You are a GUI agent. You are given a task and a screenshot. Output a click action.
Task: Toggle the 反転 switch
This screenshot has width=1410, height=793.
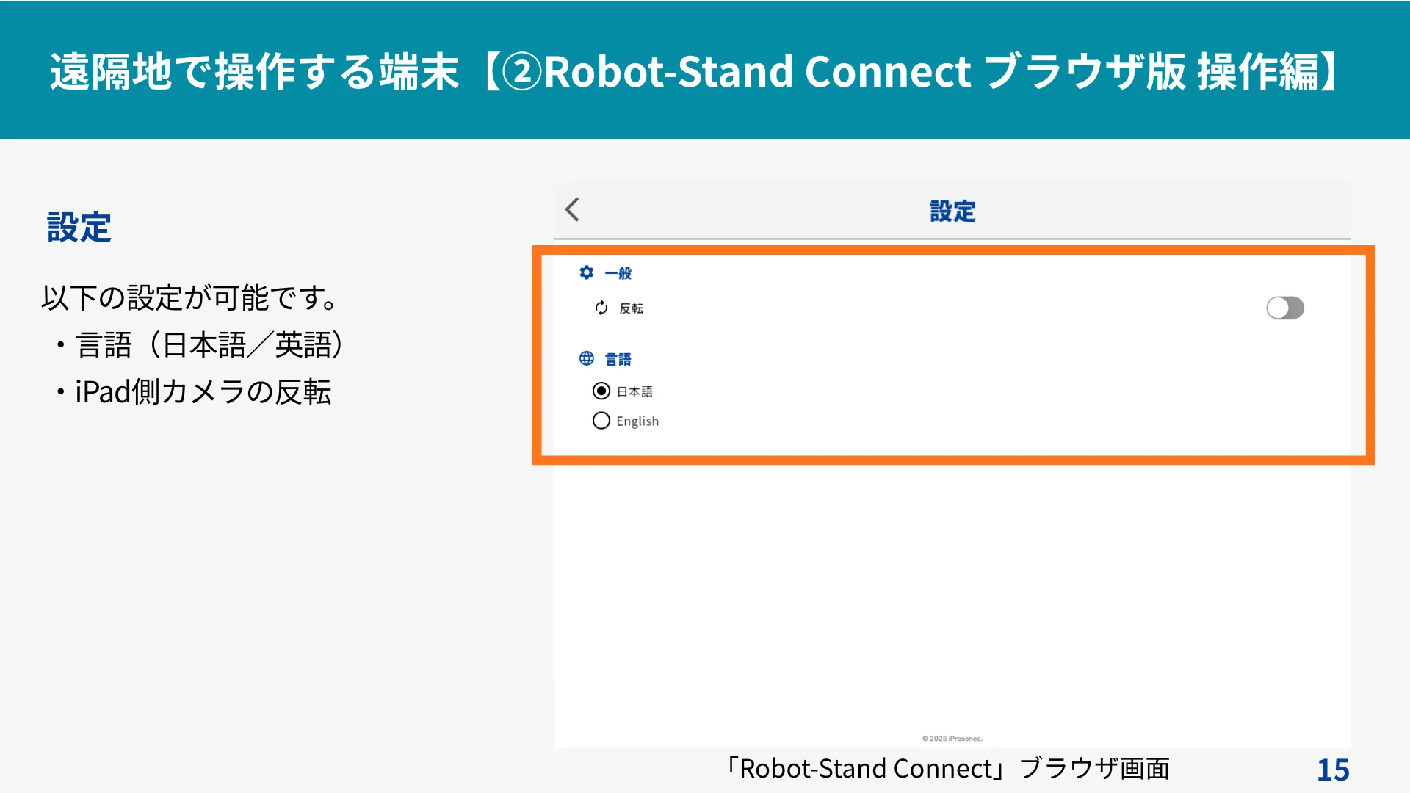point(1284,308)
